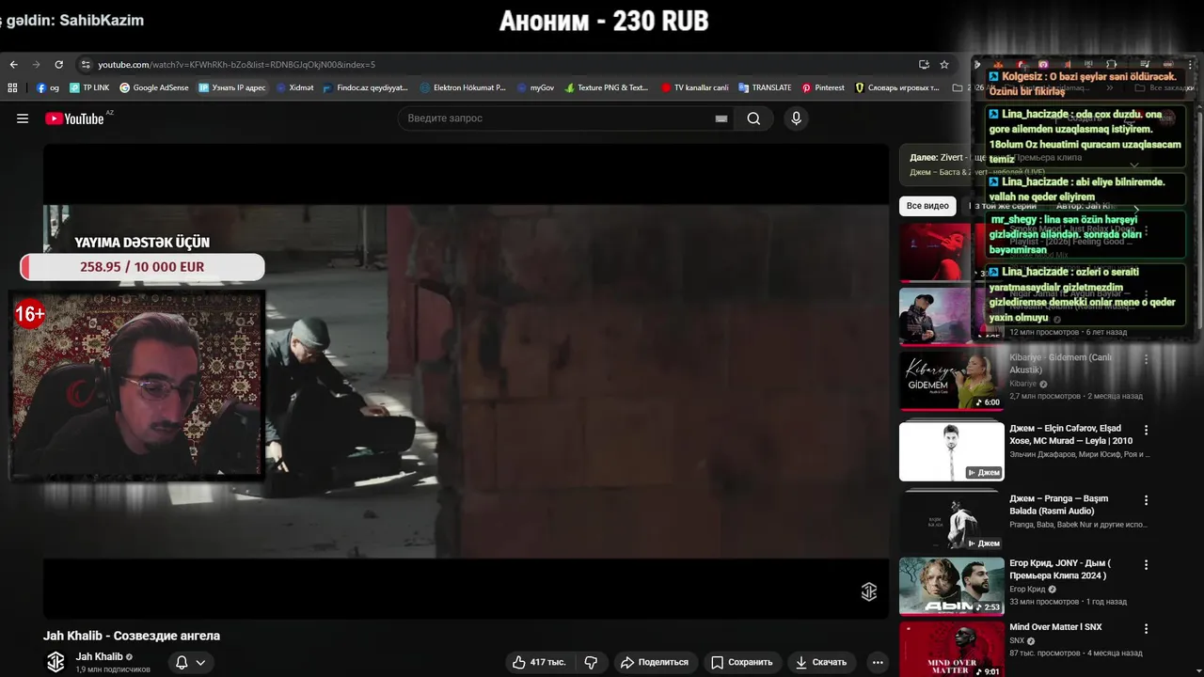Viewport: 1204px width, 677px height.
Task: Click the browser forward arrow
Action: pos(36,65)
